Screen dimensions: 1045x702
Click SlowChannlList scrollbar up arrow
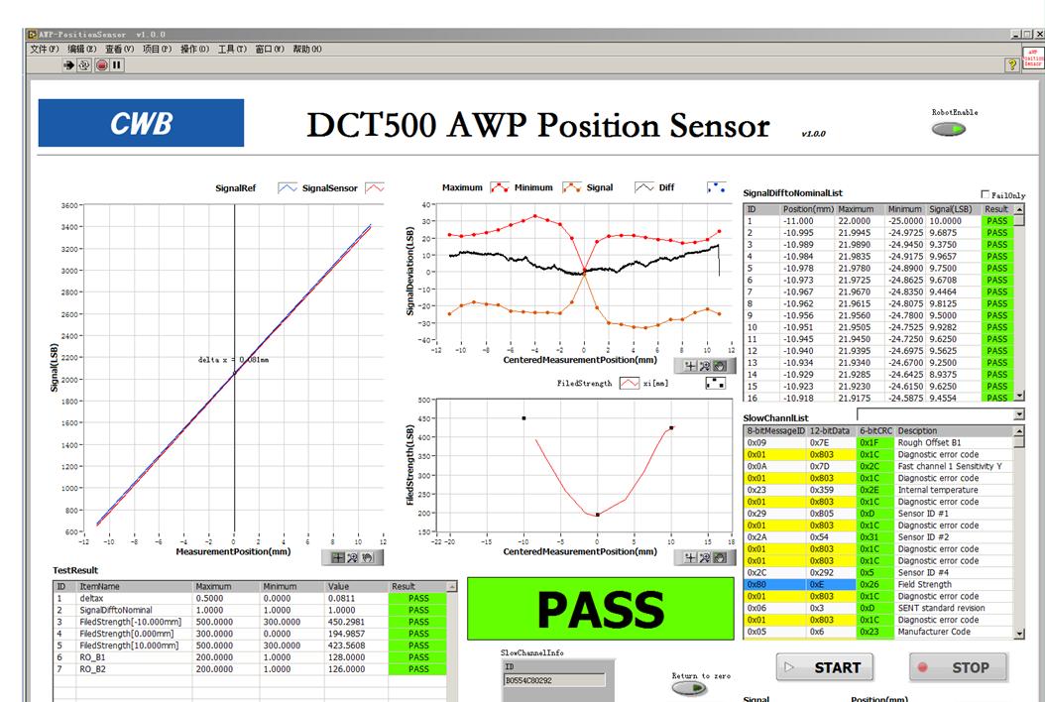(x=1018, y=431)
